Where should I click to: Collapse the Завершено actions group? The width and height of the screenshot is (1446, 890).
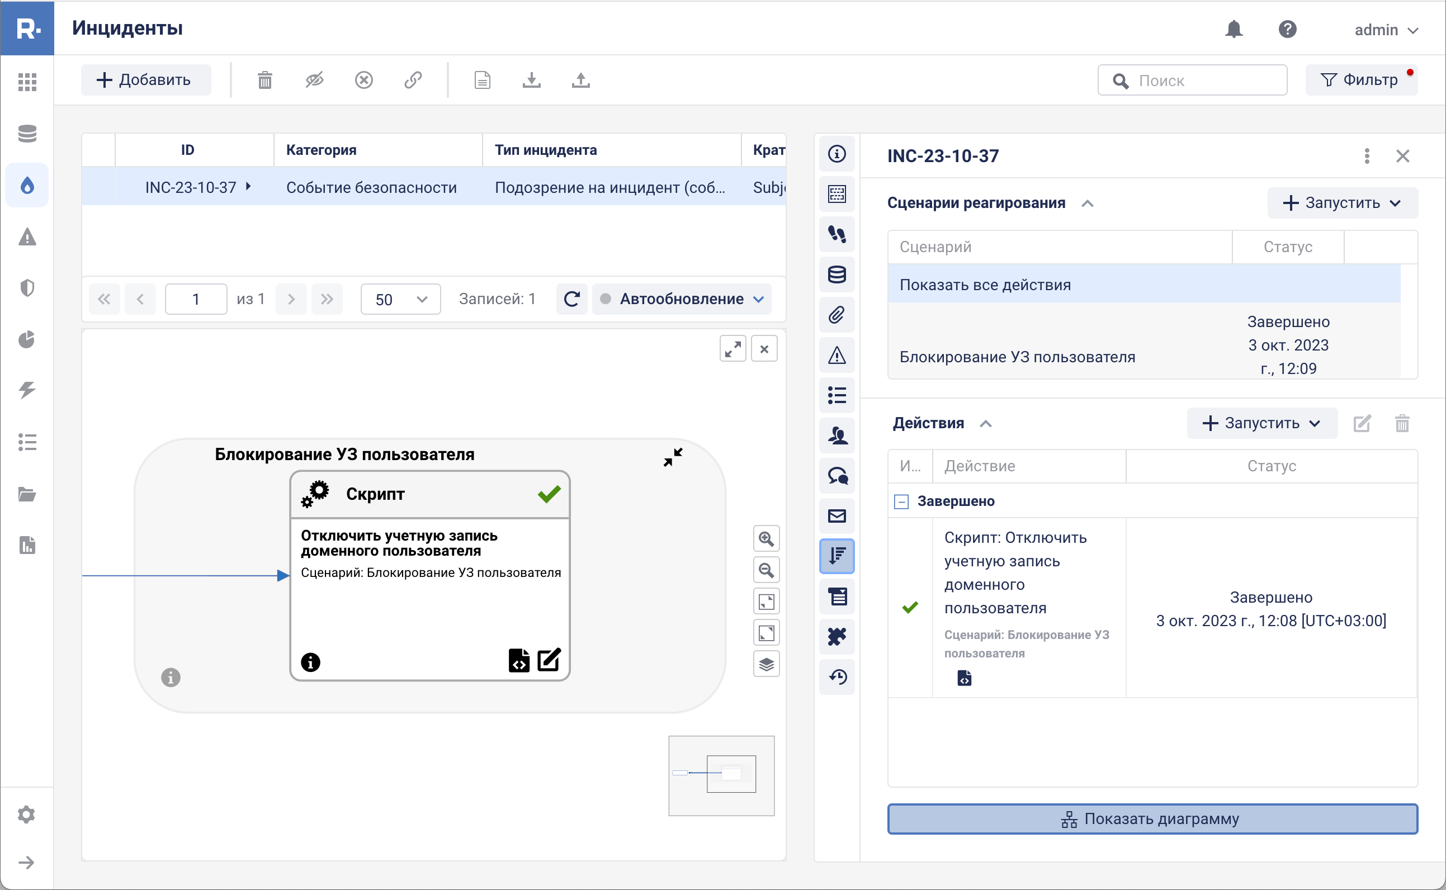pyautogui.click(x=901, y=501)
